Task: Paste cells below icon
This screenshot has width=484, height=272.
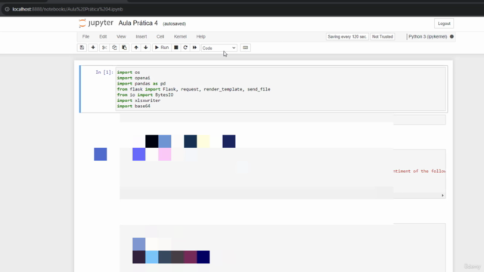Action: pos(124,48)
